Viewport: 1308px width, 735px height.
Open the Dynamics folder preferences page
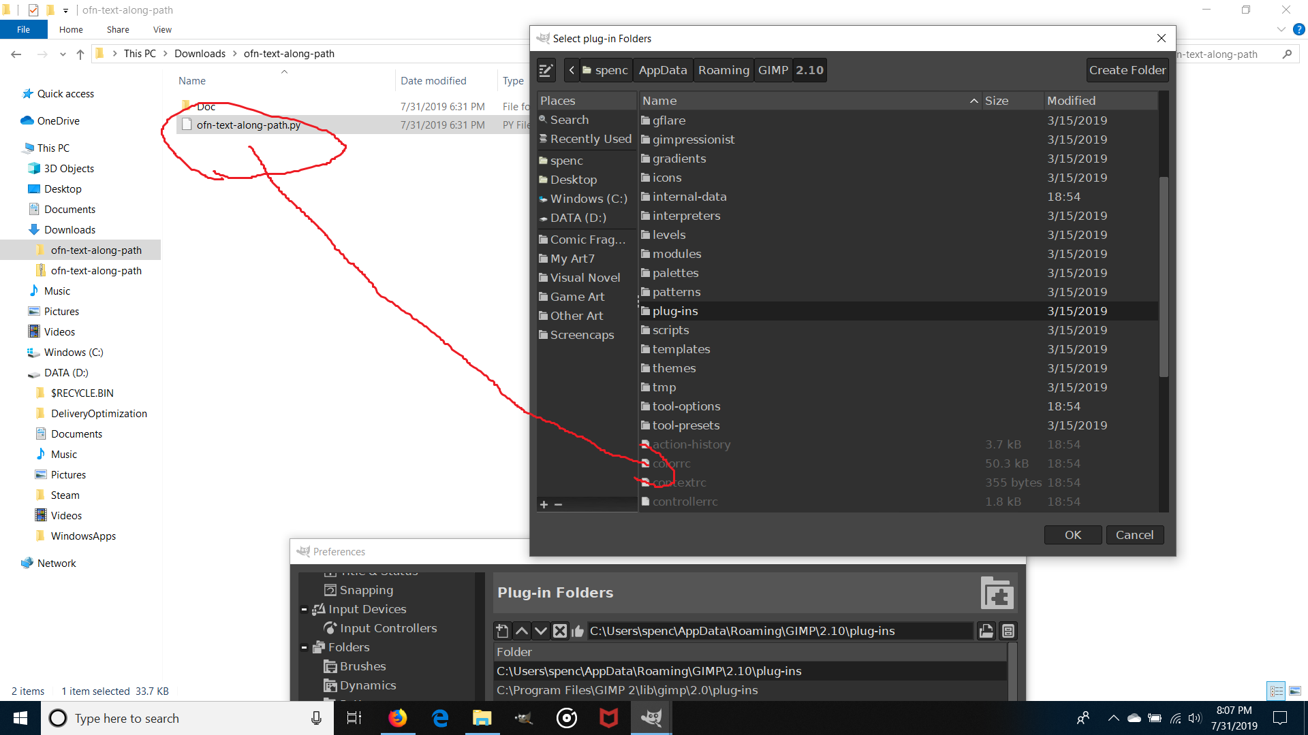[x=360, y=685]
